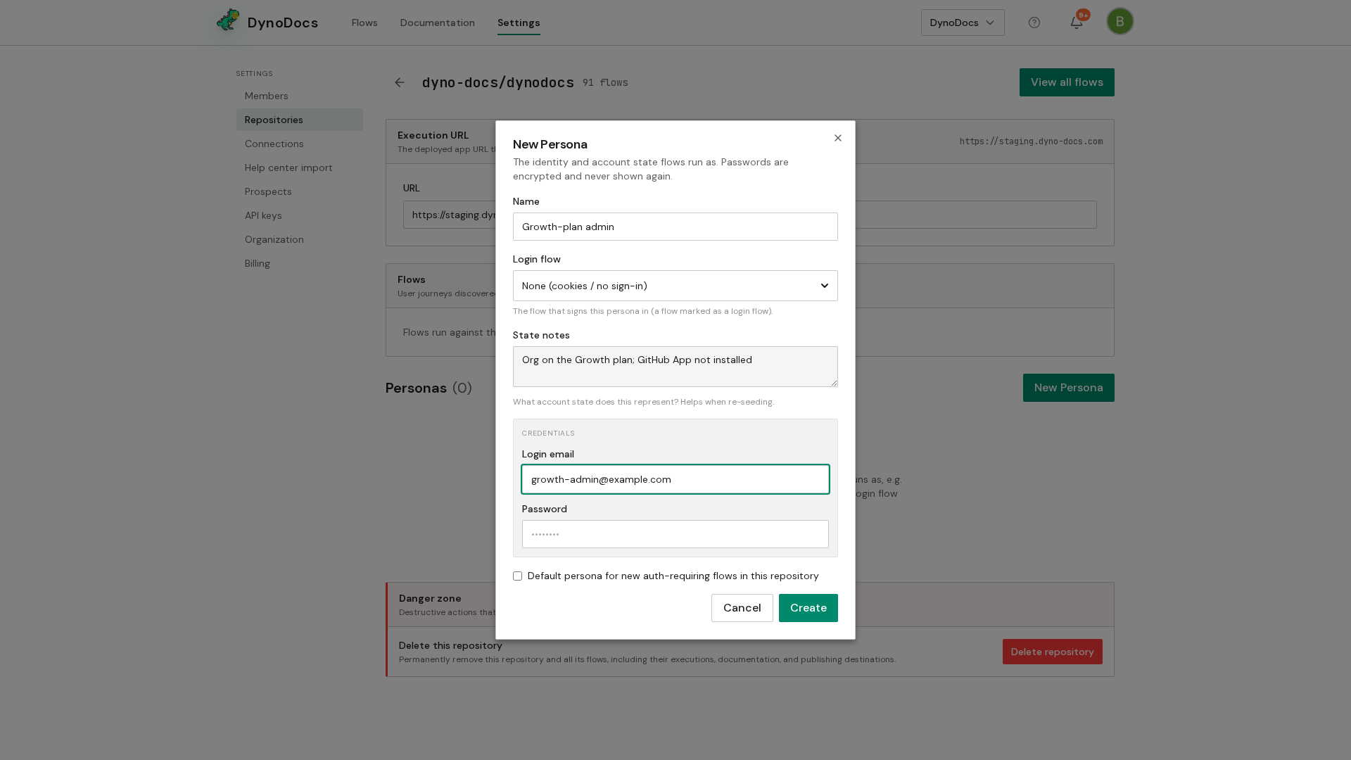
Task: Click the 'New Persona' dialog title
Action: pyautogui.click(x=550, y=144)
